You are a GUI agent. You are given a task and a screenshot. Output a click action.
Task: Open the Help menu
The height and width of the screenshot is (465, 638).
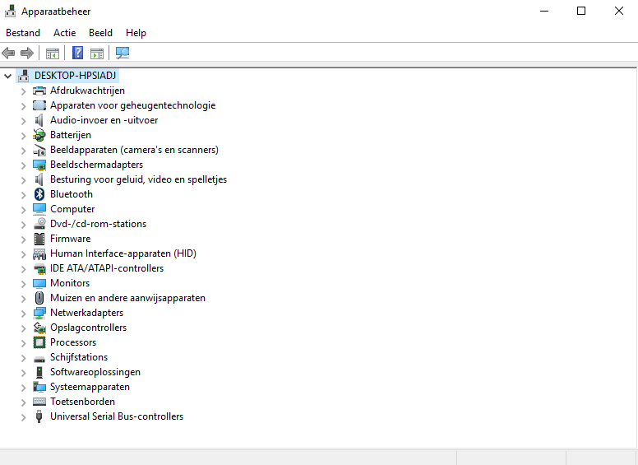click(x=136, y=33)
